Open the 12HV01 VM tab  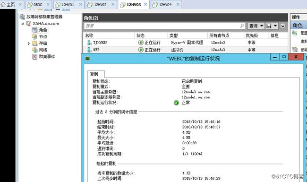(x=68, y=5)
